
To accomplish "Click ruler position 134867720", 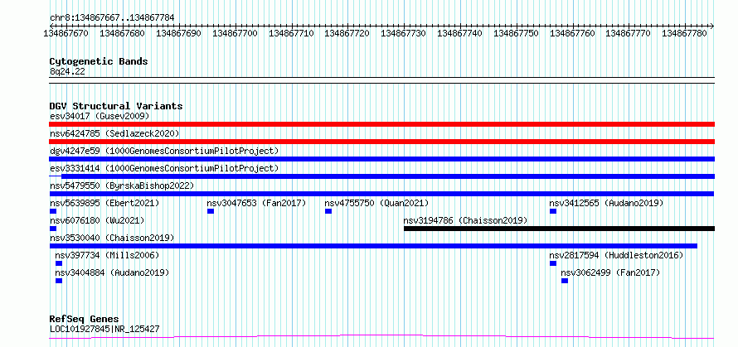I will (x=347, y=33).
